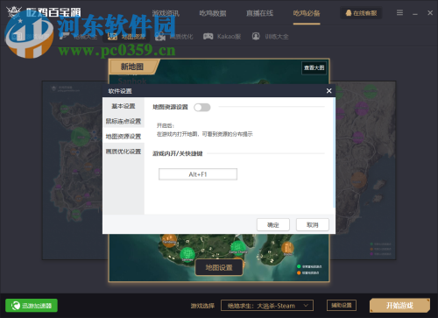Click the 吃鸡百宝箱 app title
The height and width of the screenshot is (318, 438).
[x=53, y=12]
